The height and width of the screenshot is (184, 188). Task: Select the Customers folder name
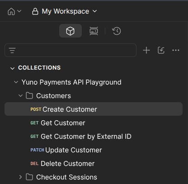tap(53, 96)
